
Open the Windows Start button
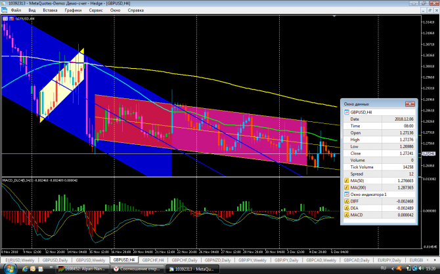(9, 269)
